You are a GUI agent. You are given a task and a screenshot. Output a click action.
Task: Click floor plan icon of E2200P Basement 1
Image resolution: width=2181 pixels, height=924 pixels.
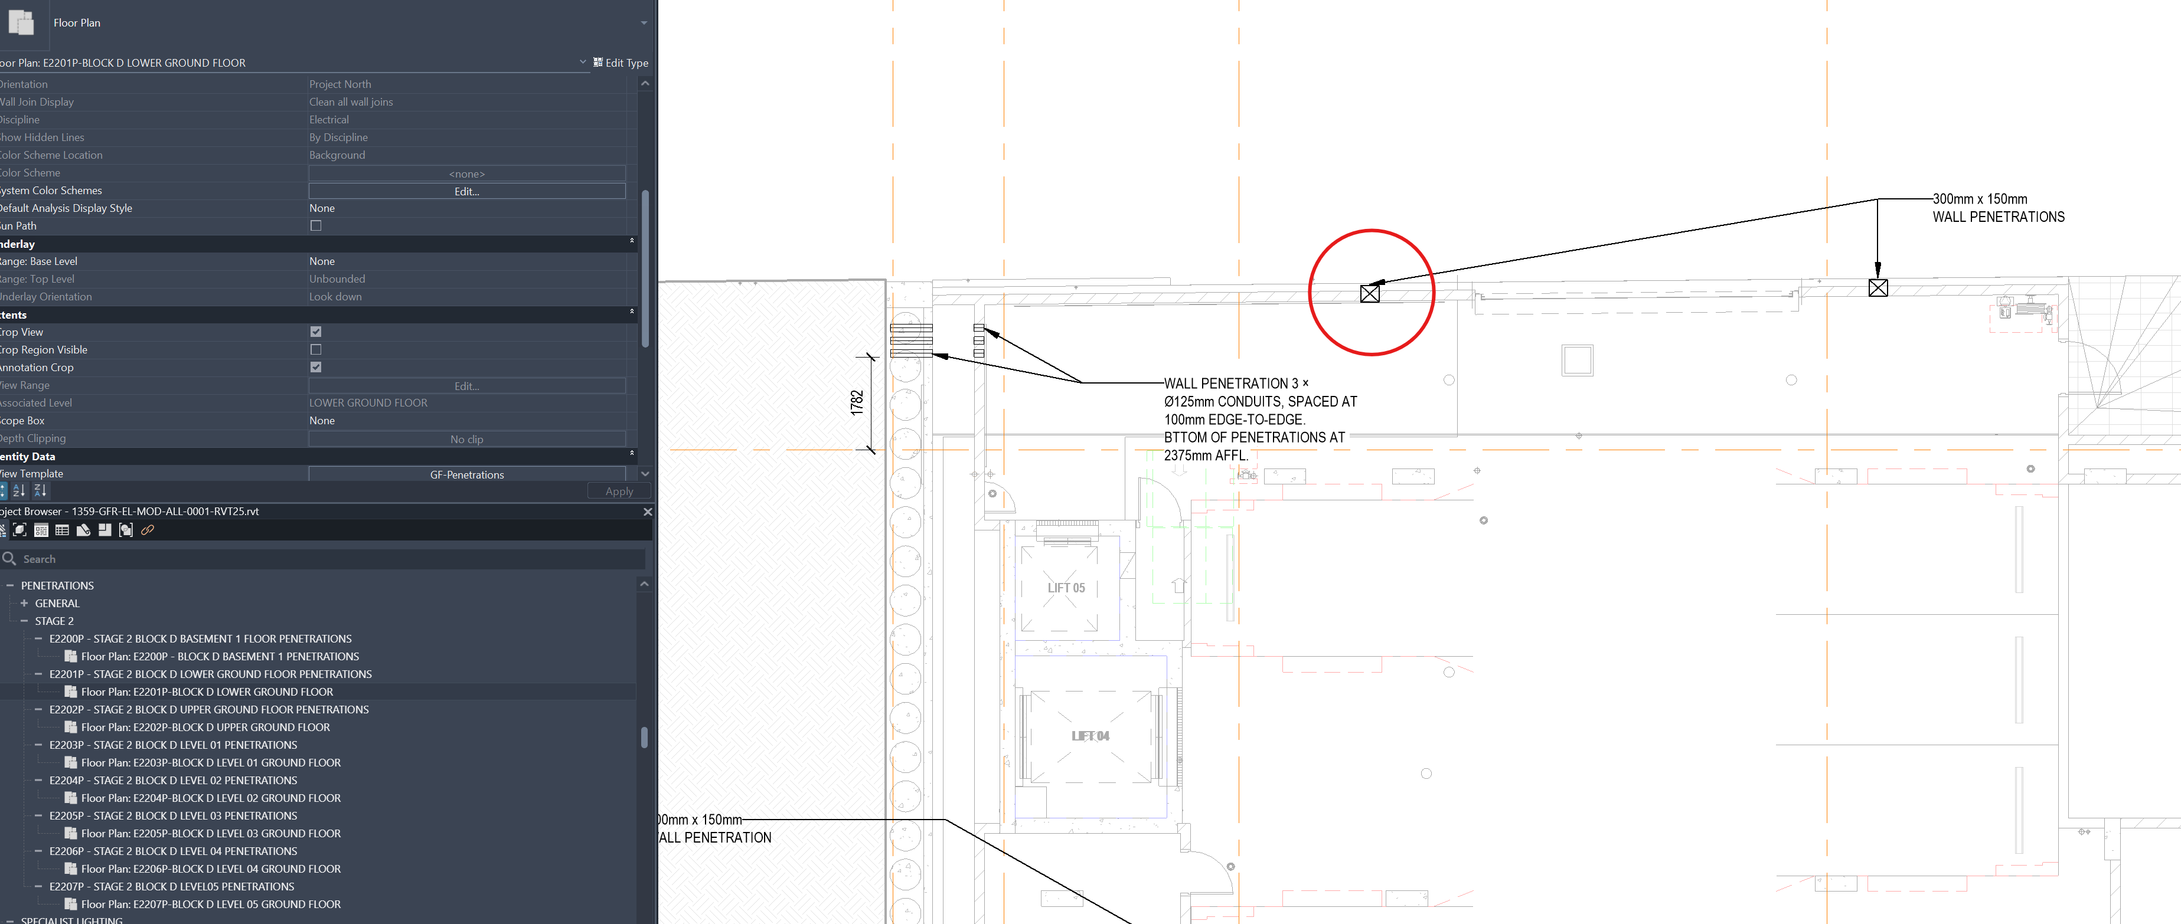[71, 657]
